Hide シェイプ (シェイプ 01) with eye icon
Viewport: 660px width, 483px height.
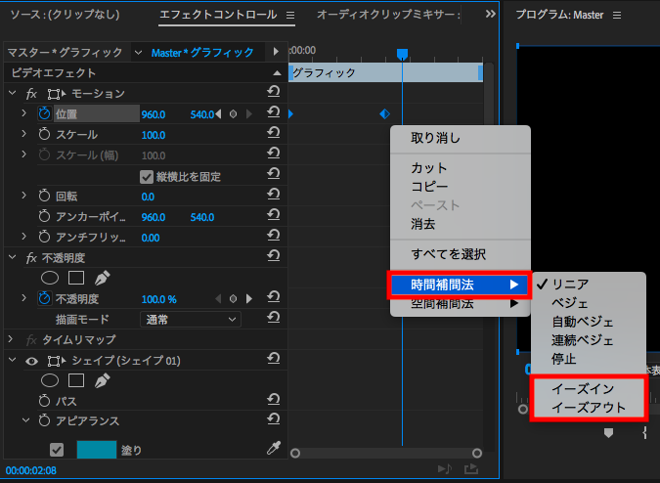click(x=31, y=361)
